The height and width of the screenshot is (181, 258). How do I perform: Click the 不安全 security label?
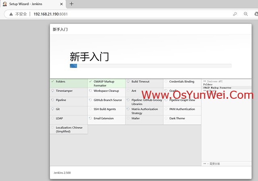(x=21, y=14)
